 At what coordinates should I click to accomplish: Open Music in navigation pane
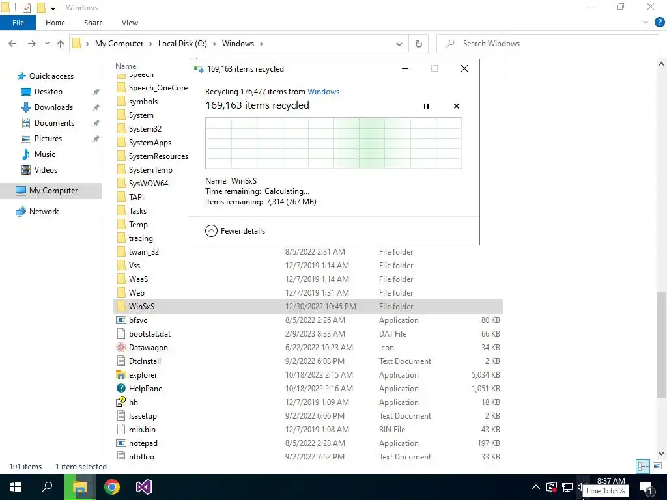tap(45, 154)
